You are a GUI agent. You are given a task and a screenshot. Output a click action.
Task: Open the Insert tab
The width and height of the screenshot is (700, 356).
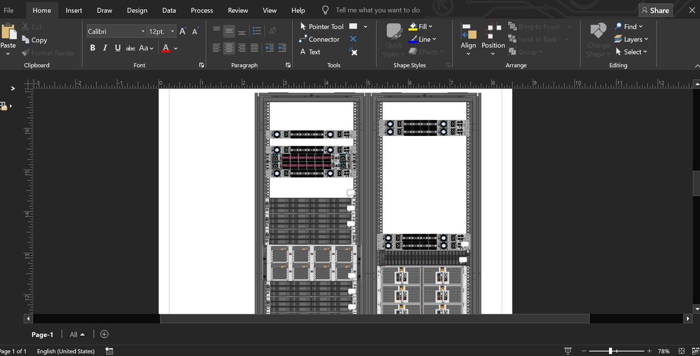[x=74, y=10]
